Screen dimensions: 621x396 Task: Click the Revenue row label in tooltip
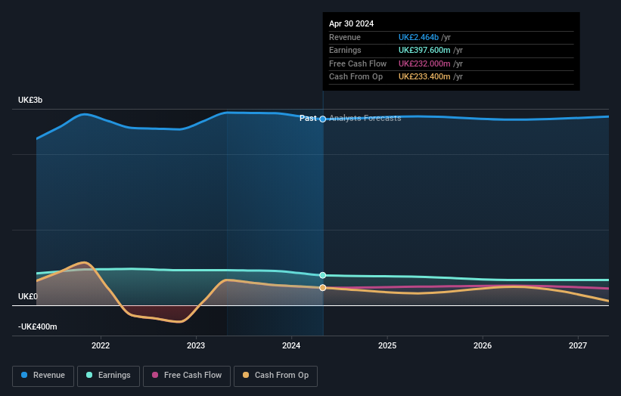click(345, 37)
